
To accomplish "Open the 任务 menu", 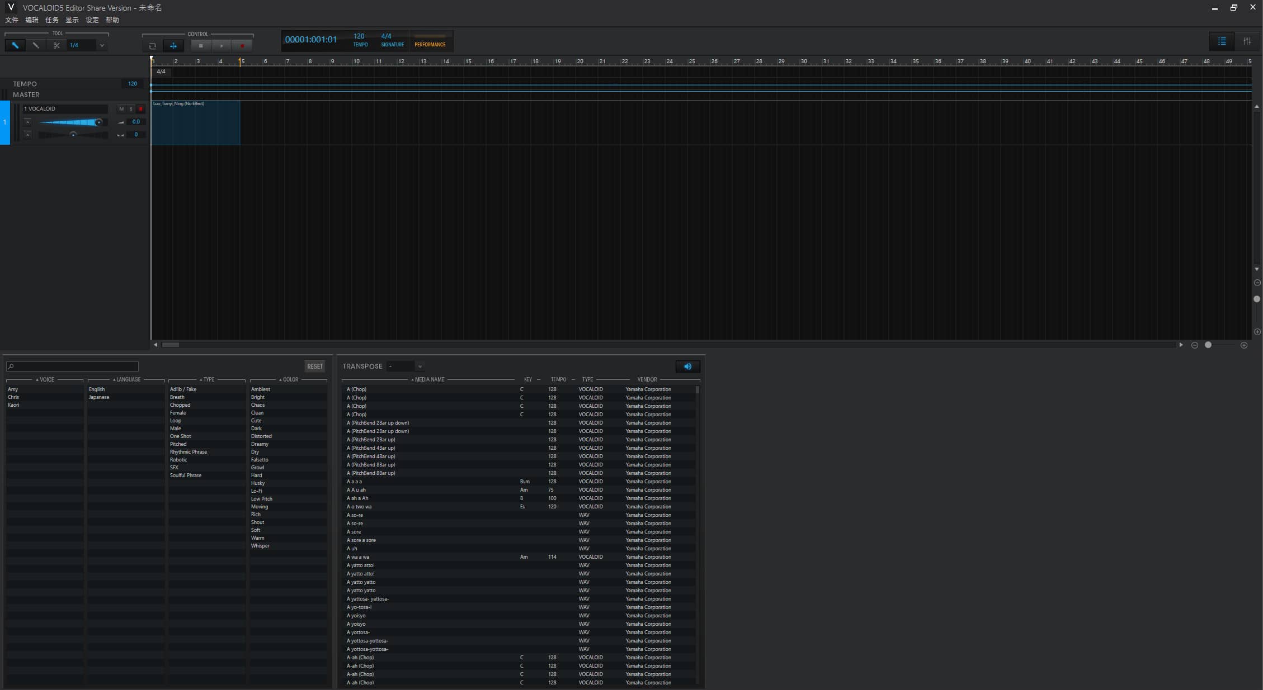I will [x=52, y=20].
